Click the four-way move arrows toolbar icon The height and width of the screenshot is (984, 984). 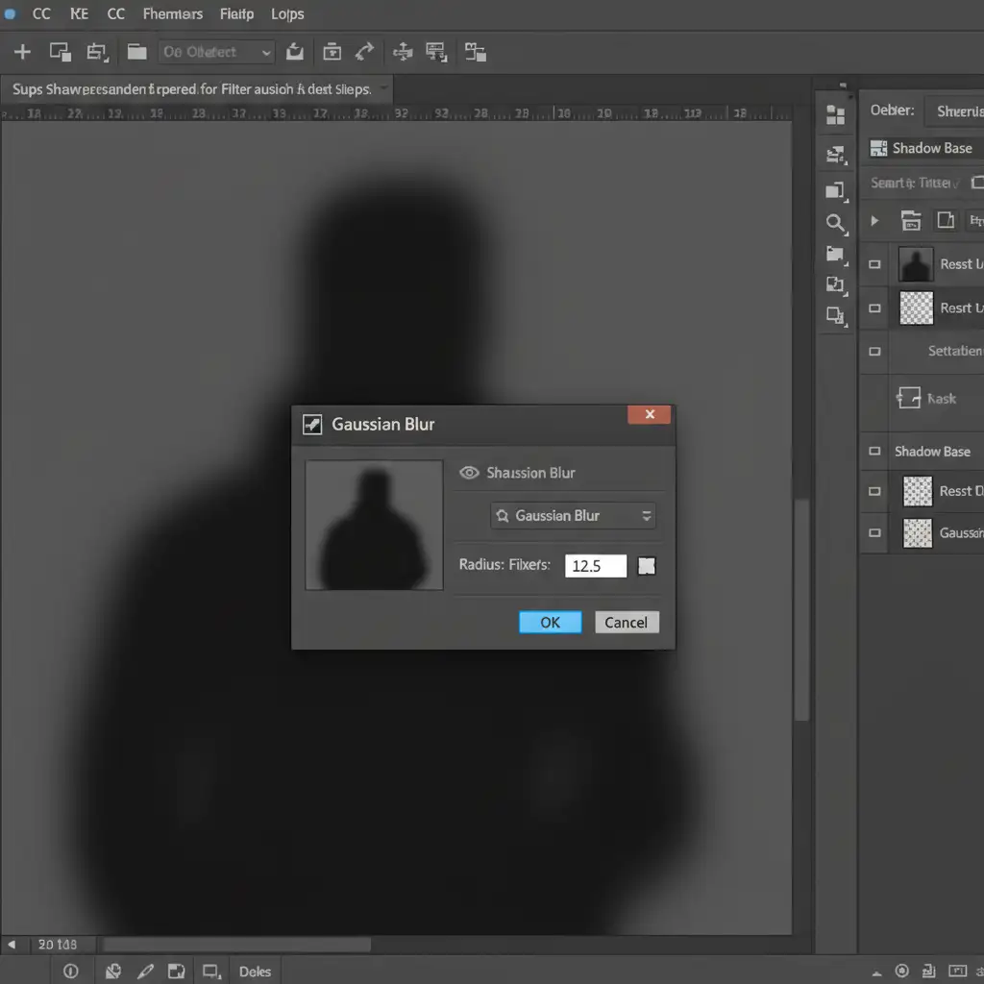click(x=403, y=52)
